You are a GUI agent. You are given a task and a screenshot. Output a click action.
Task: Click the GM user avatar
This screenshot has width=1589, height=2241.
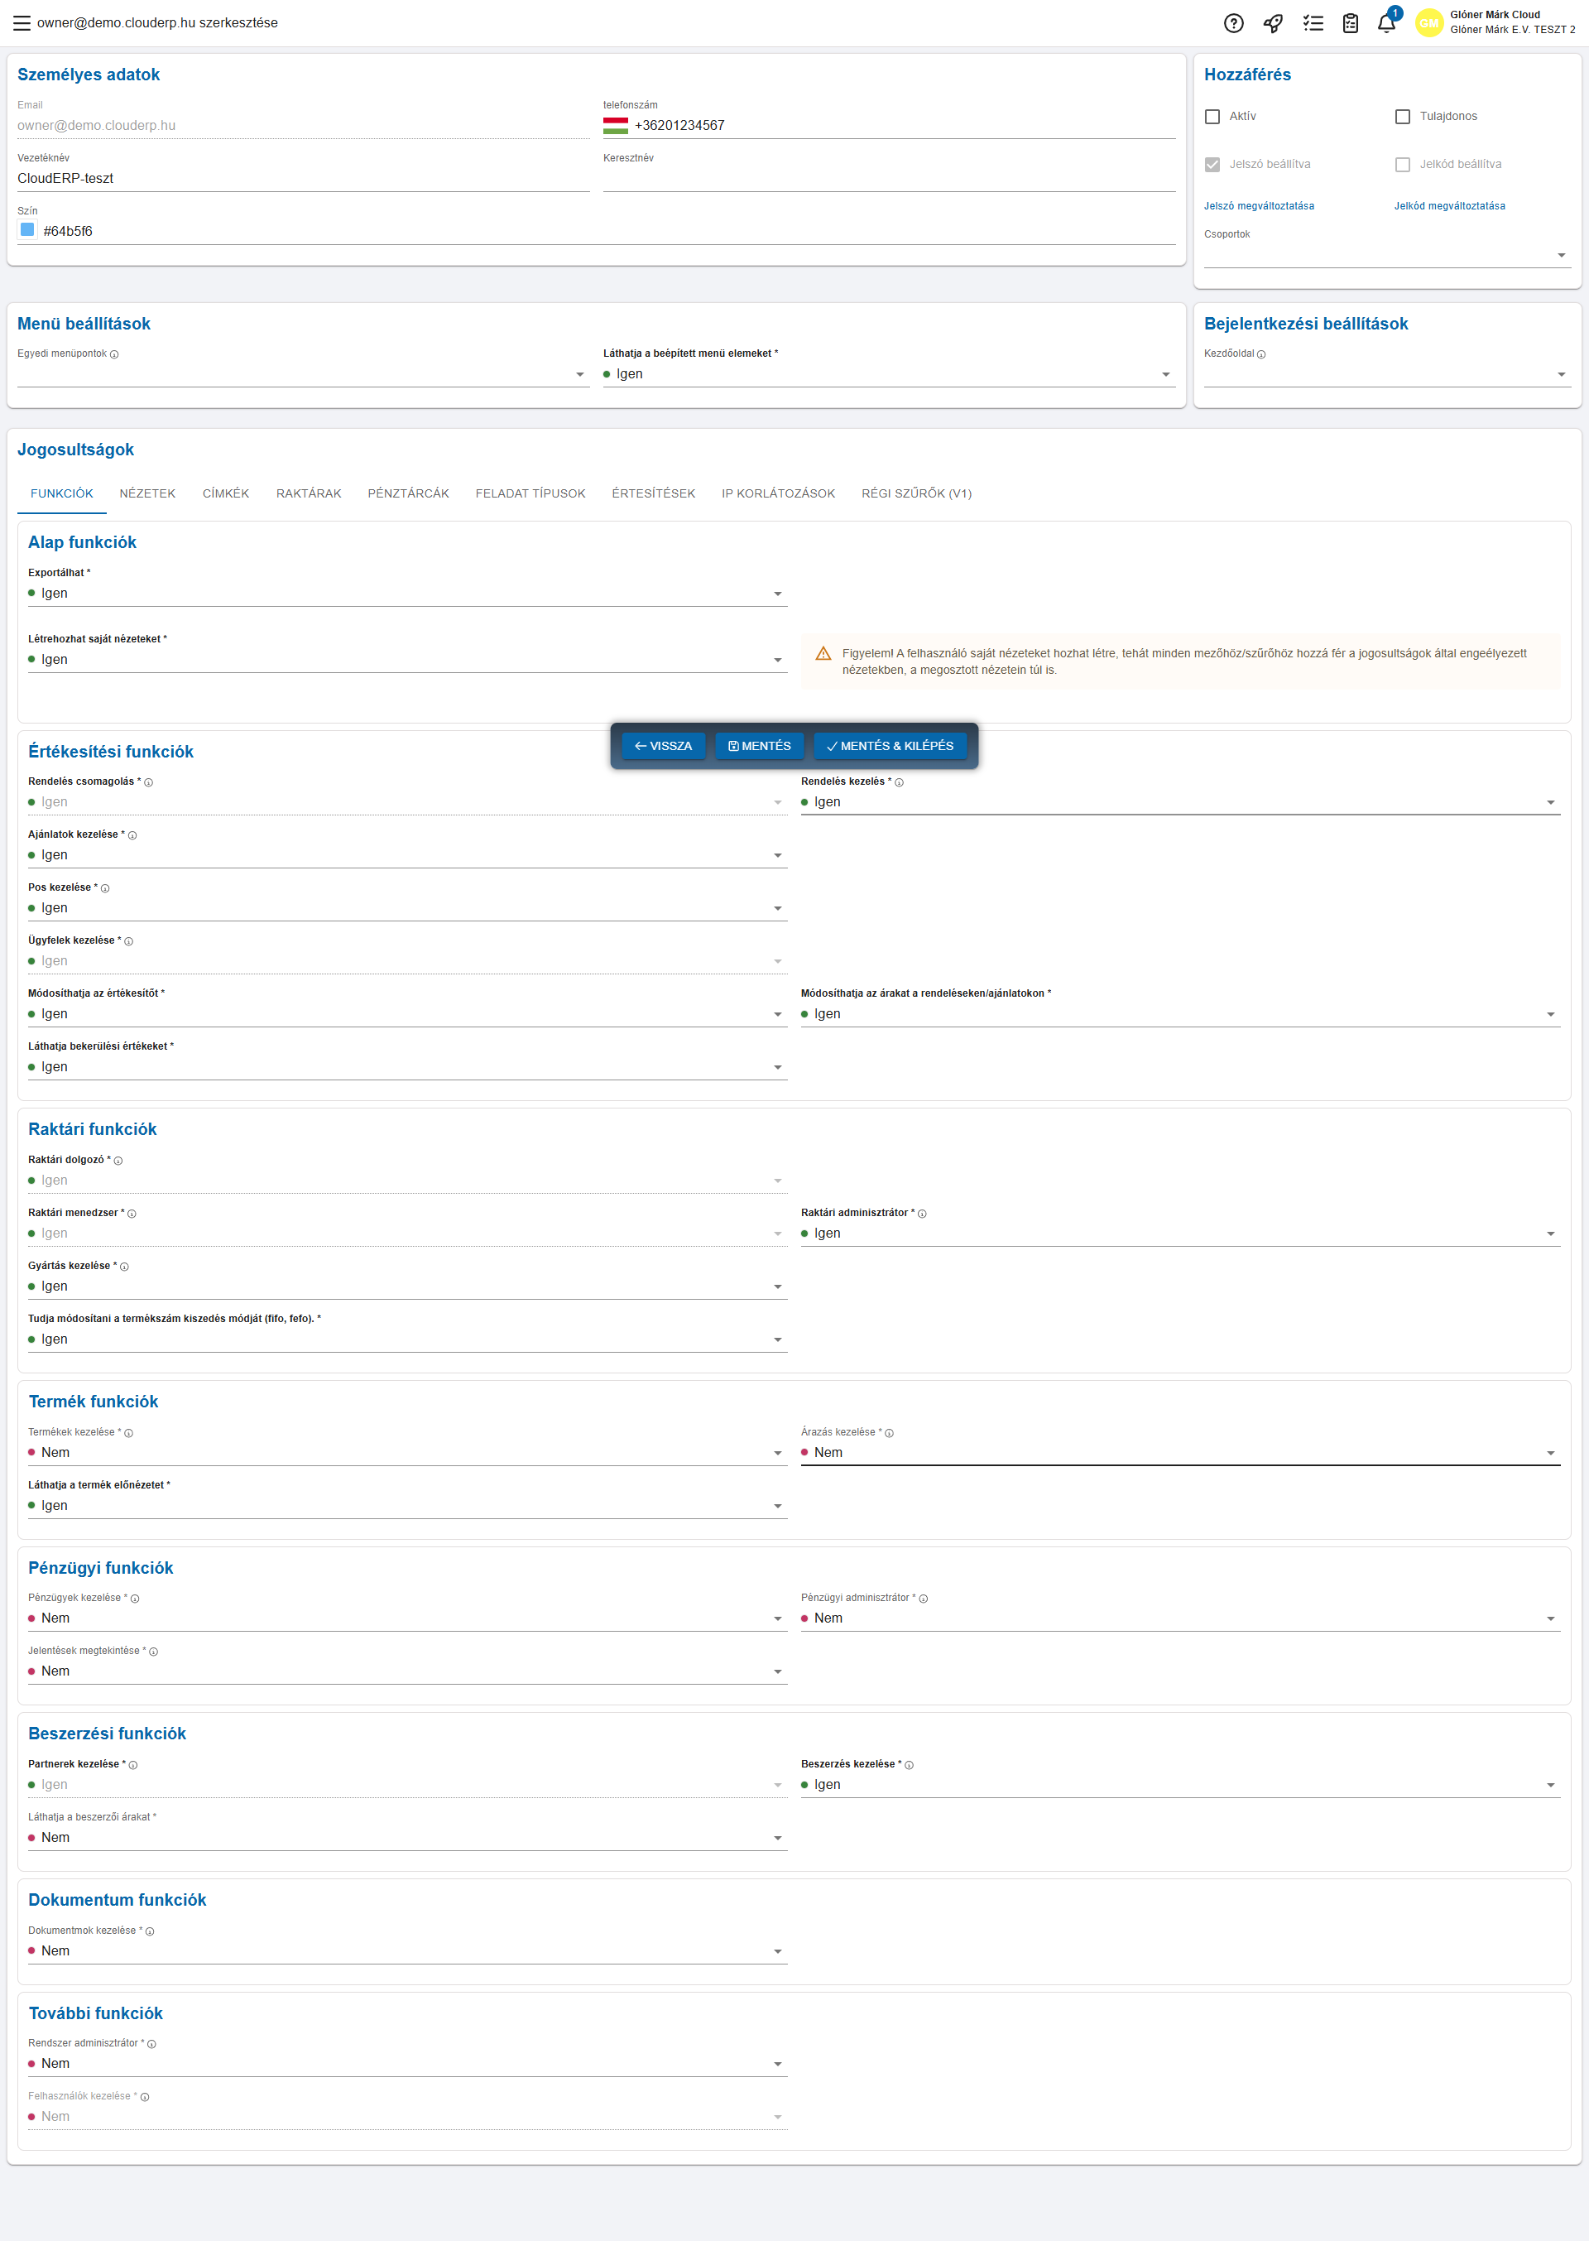point(1428,23)
